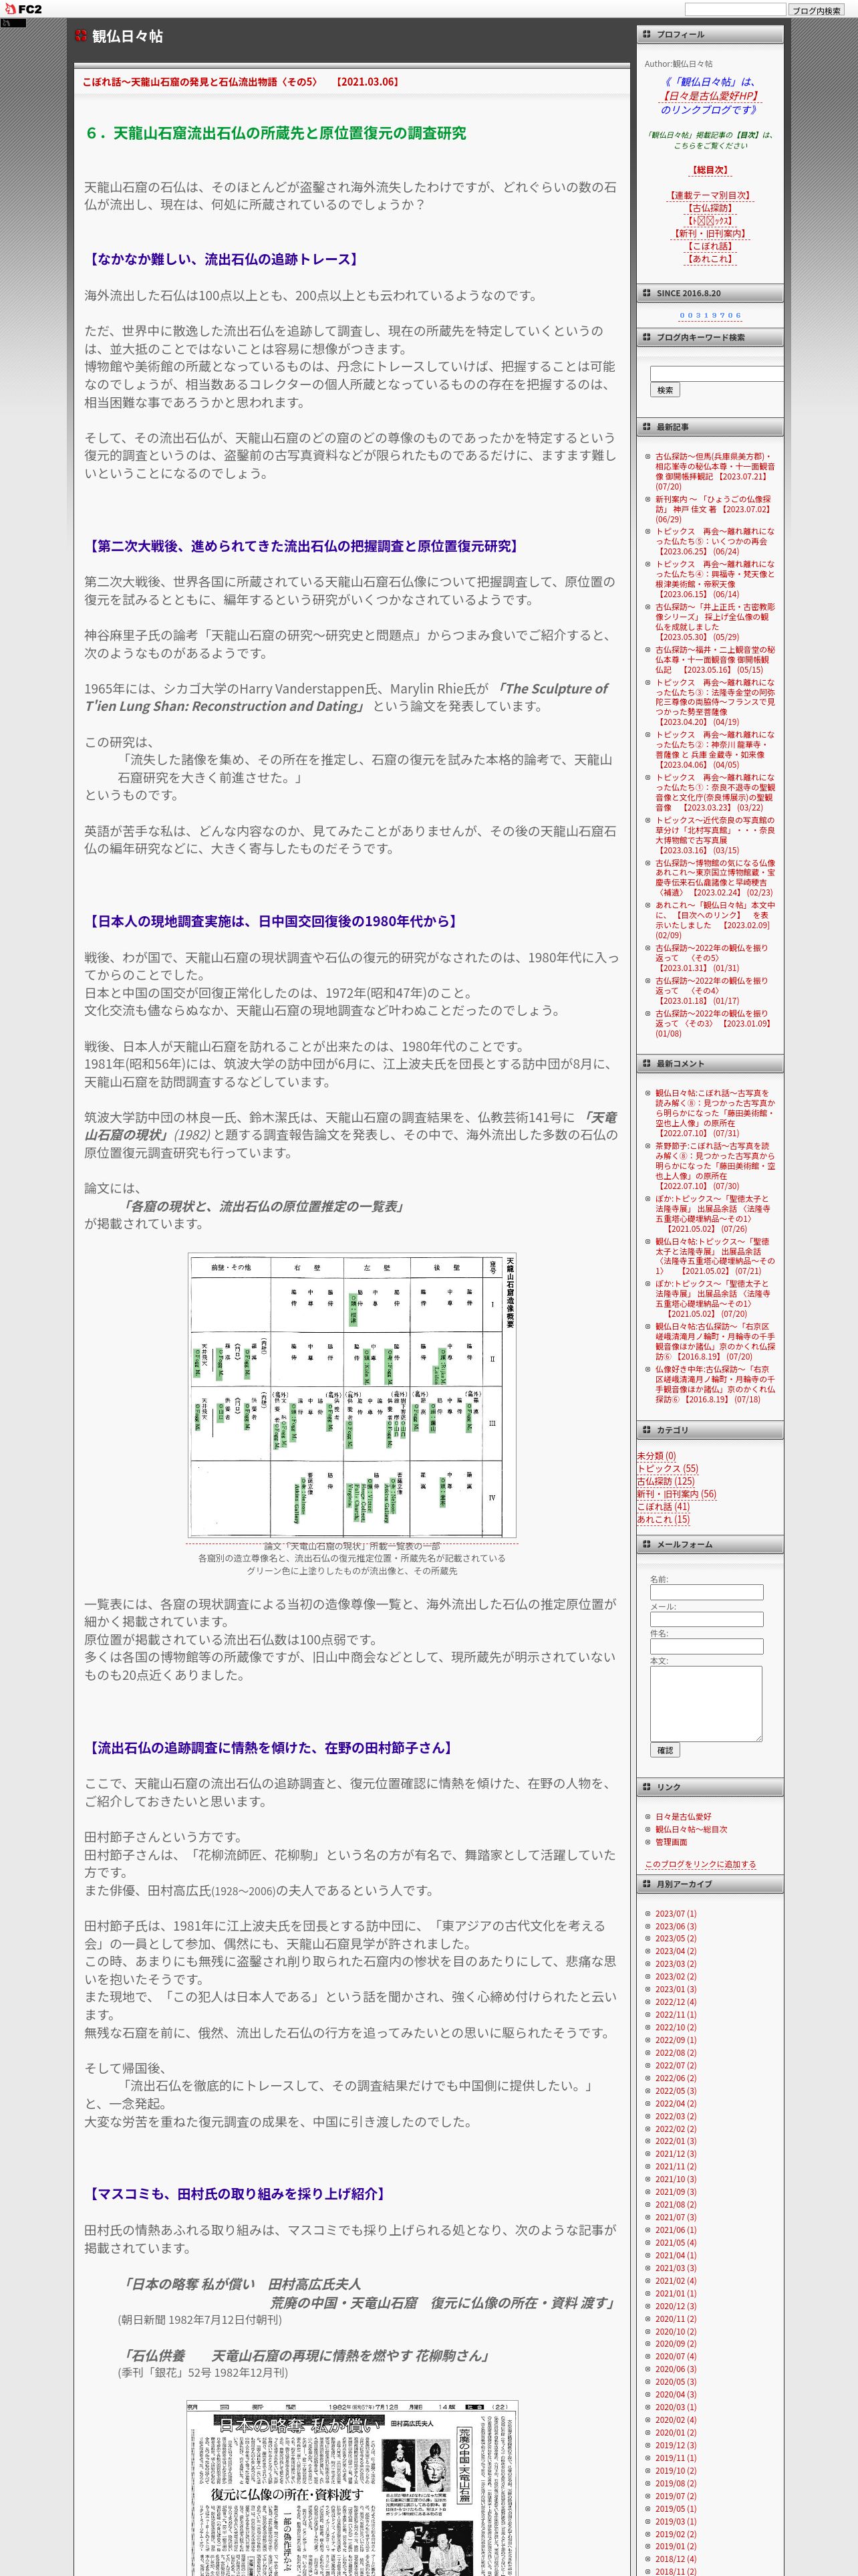Click the プロフィール section header icon

tap(646, 34)
